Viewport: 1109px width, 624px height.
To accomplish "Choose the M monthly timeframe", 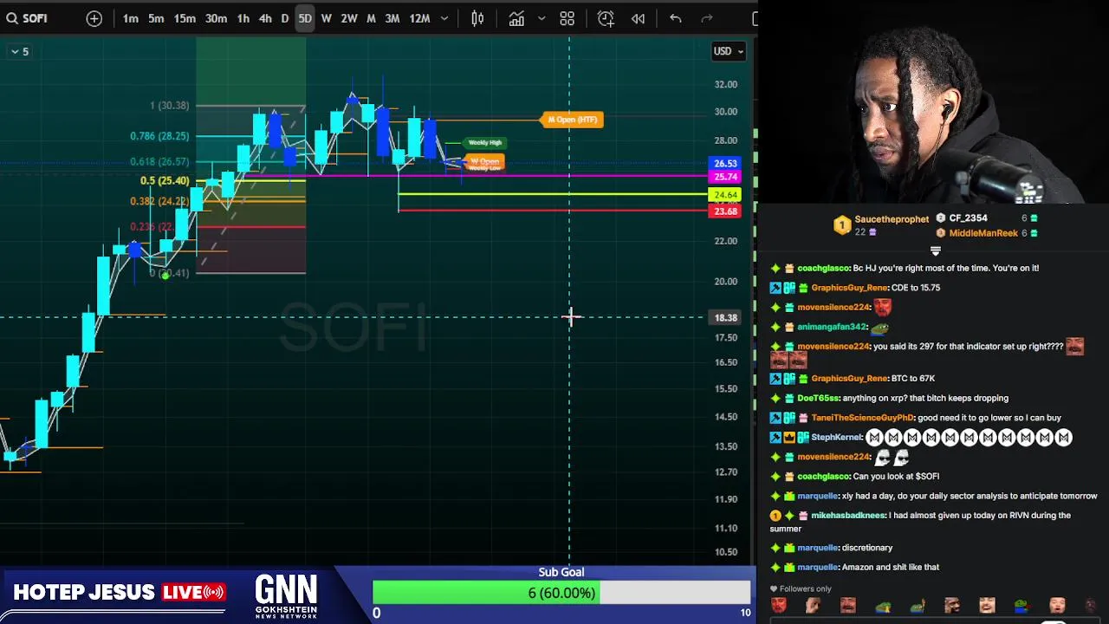I will 371,18.
